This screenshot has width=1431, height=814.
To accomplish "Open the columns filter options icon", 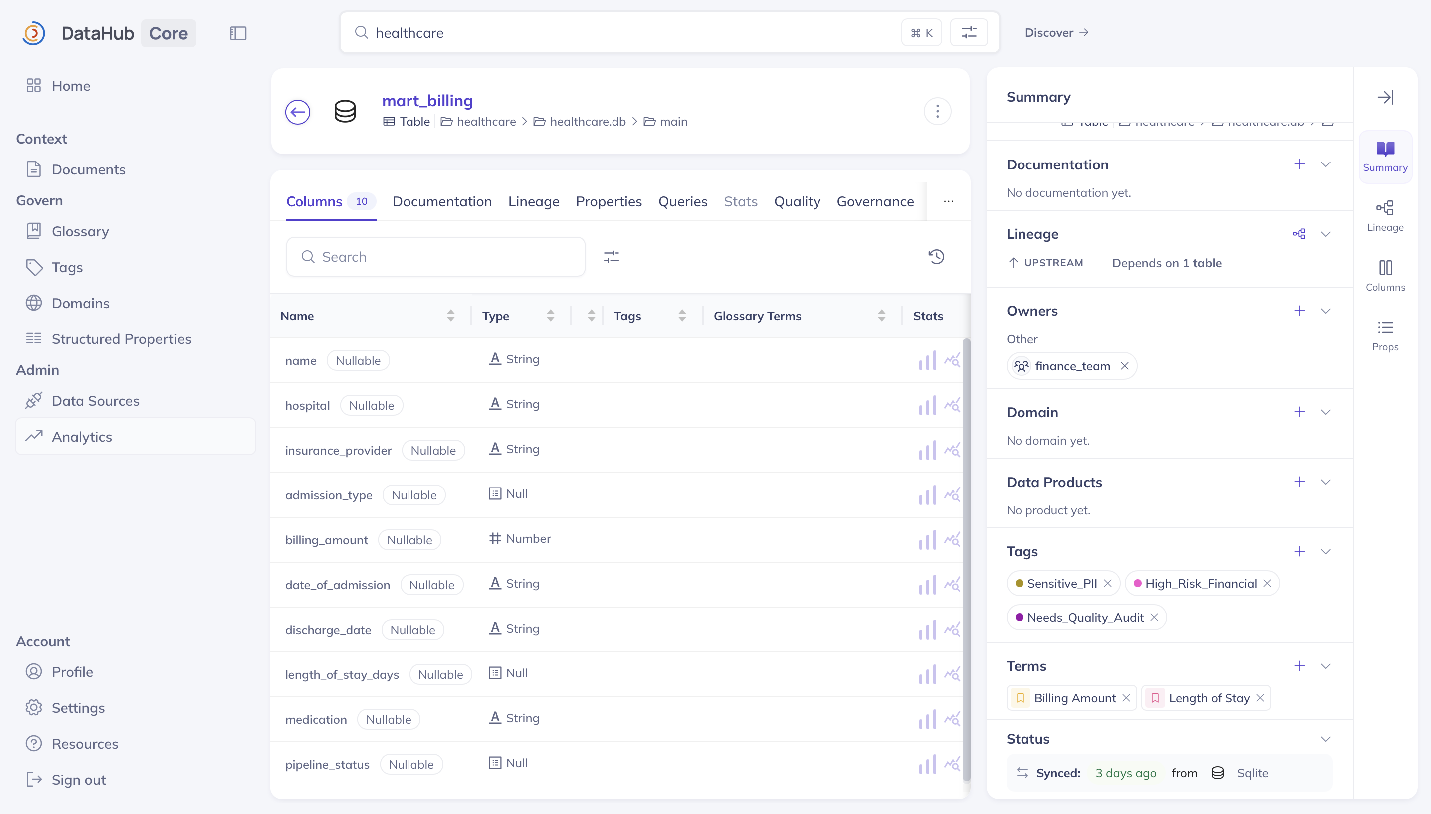I will [612, 257].
